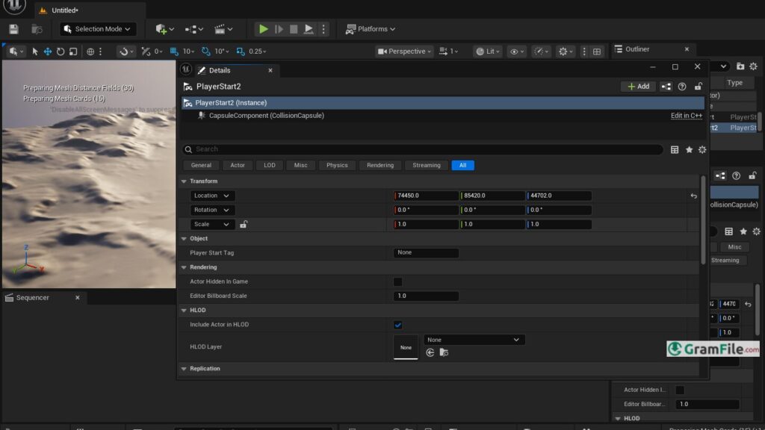
Task: Open the Perspective view mode dropdown
Action: [404, 52]
